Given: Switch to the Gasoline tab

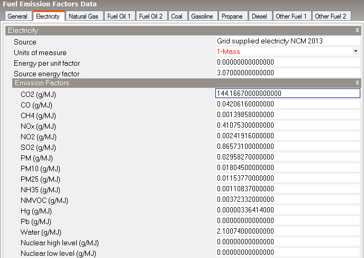Looking at the screenshot, I should point(202,16).
